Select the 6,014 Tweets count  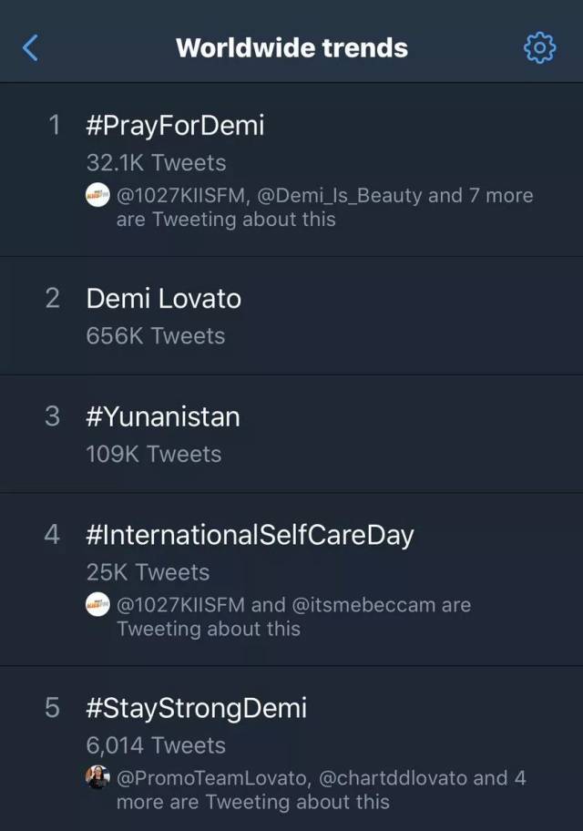click(156, 745)
